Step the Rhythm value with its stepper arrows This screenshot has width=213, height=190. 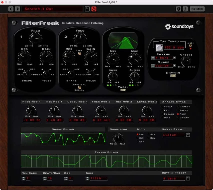[153, 58]
